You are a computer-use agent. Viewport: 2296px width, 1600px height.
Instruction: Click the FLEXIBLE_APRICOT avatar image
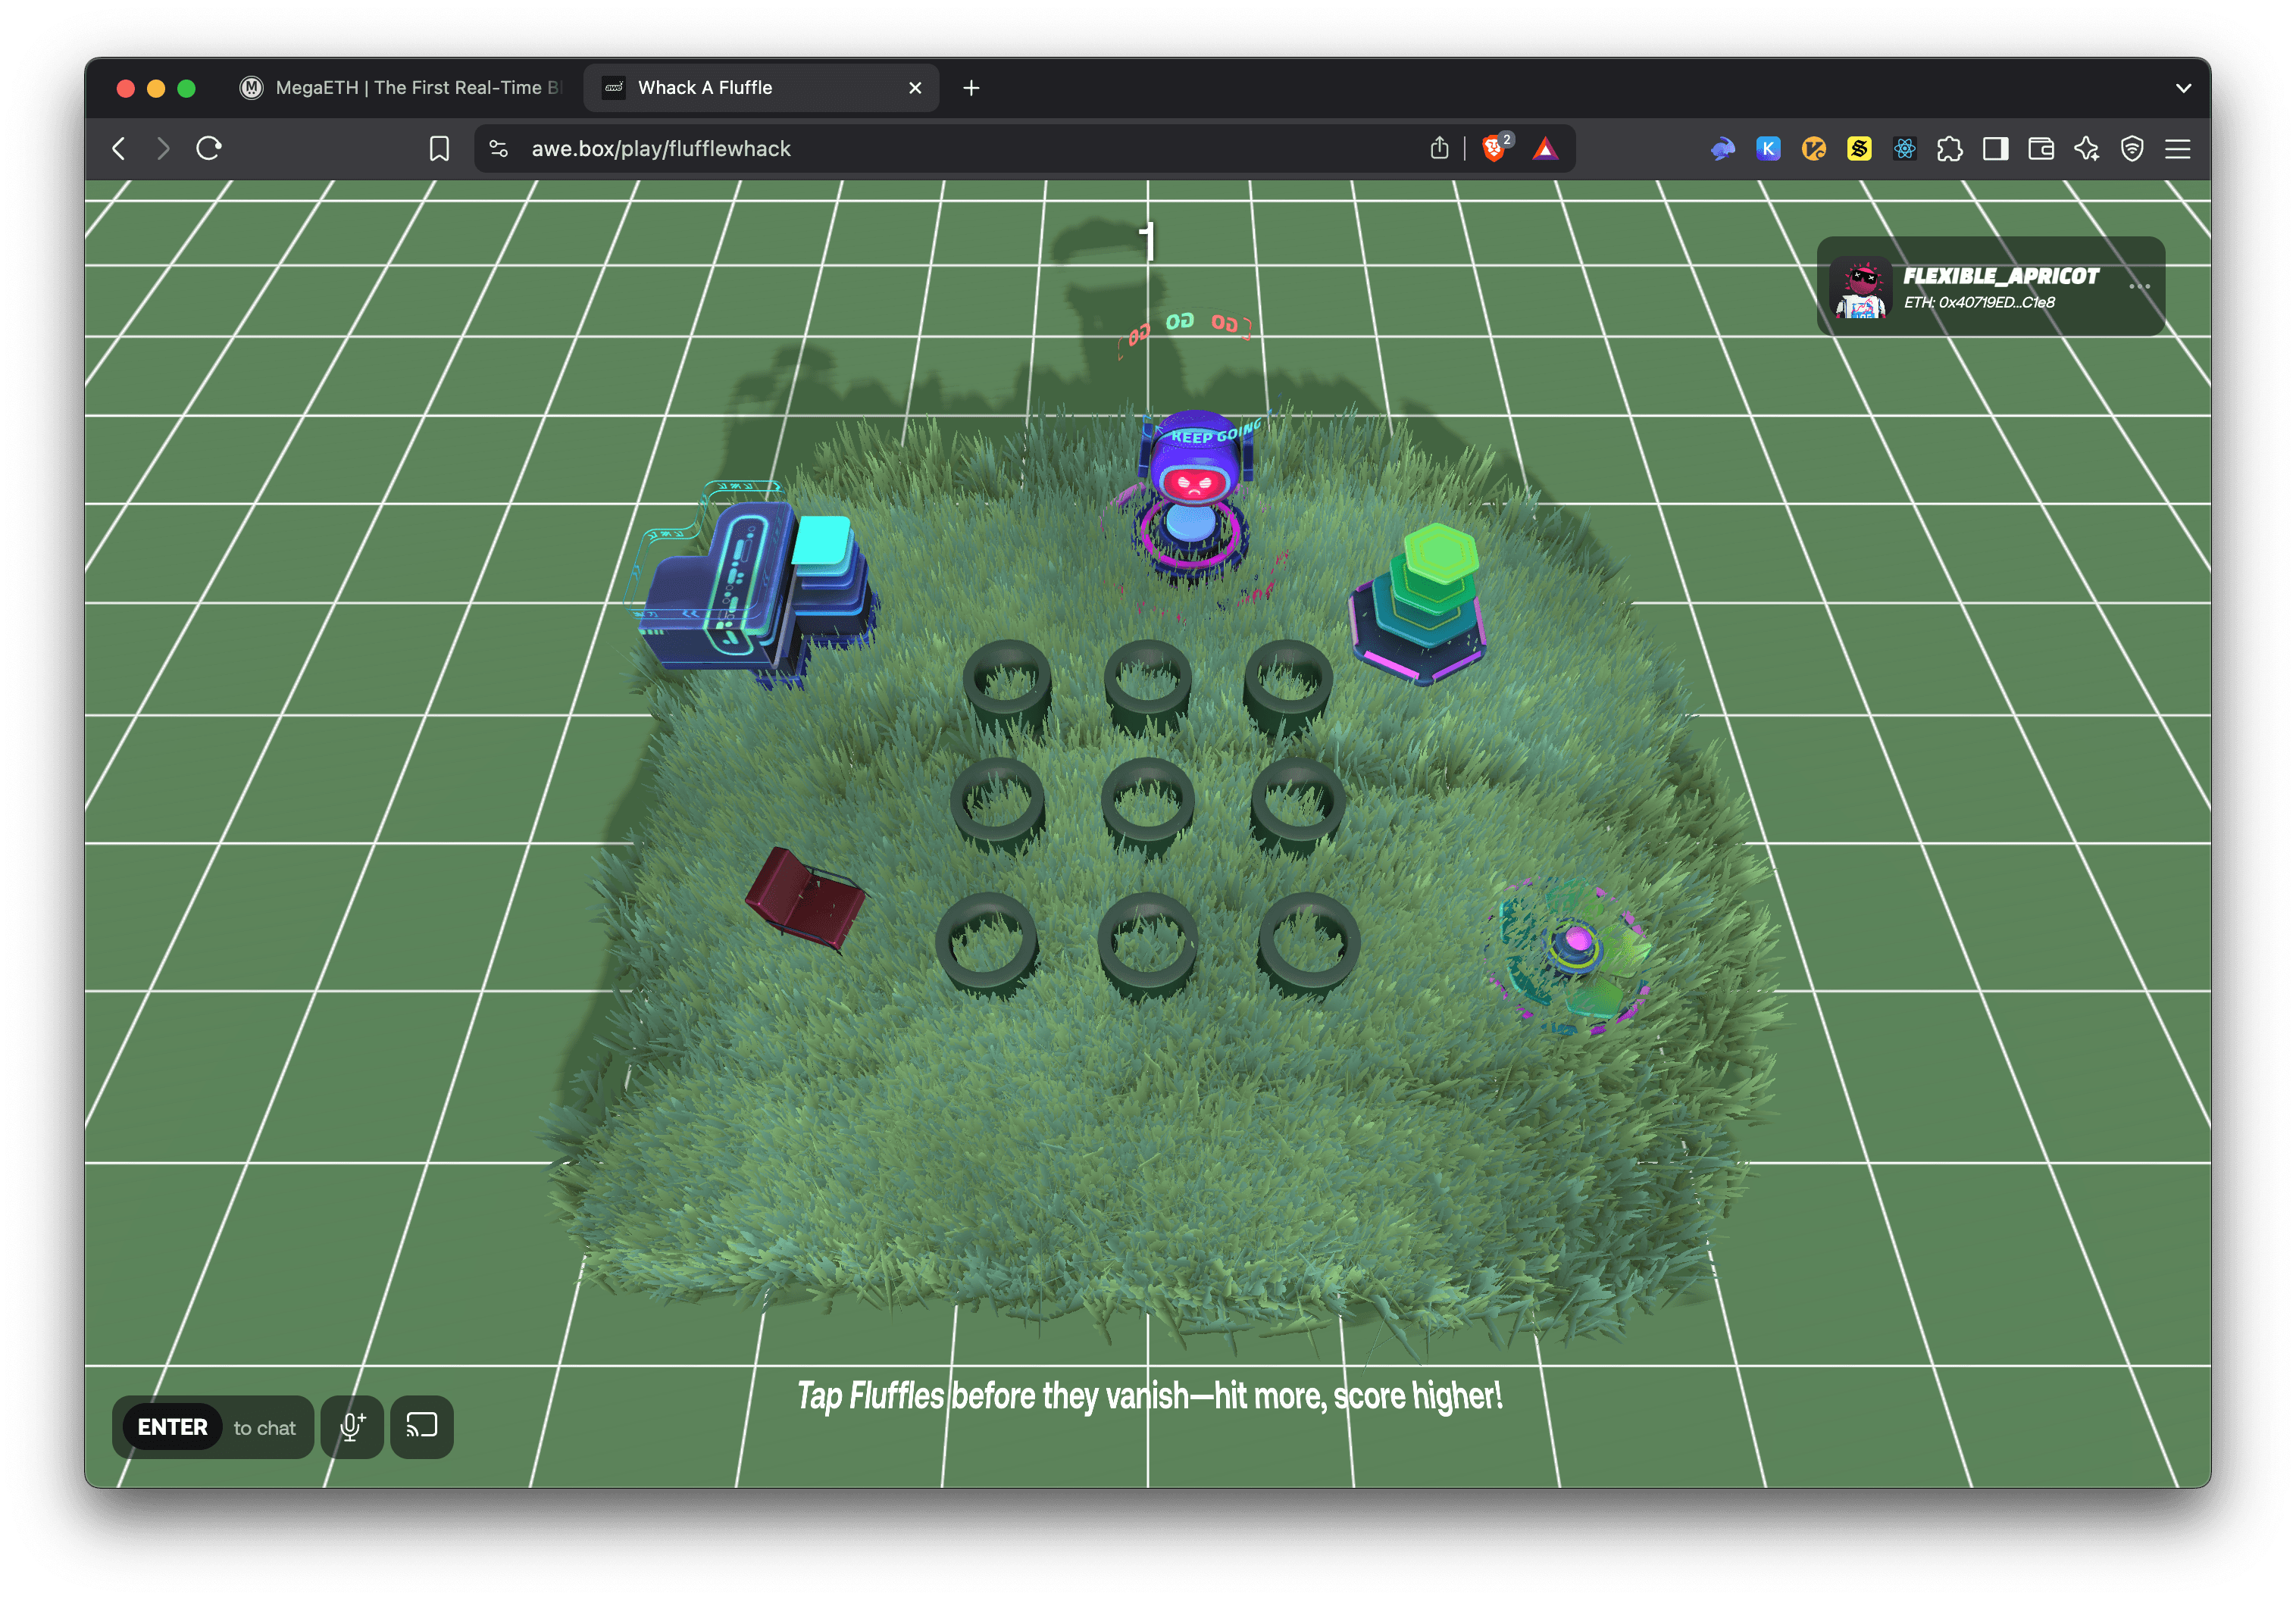click(x=1860, y=288)
